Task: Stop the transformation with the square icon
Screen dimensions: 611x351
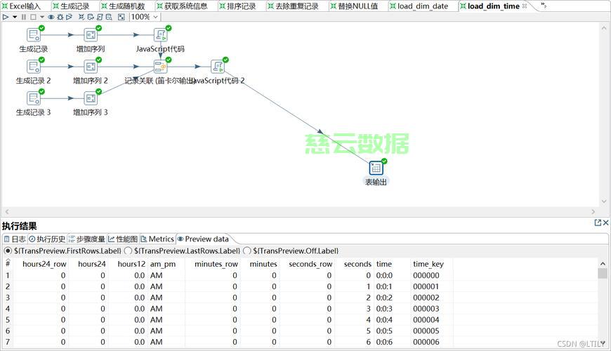Action: click(x=32, y=17)
